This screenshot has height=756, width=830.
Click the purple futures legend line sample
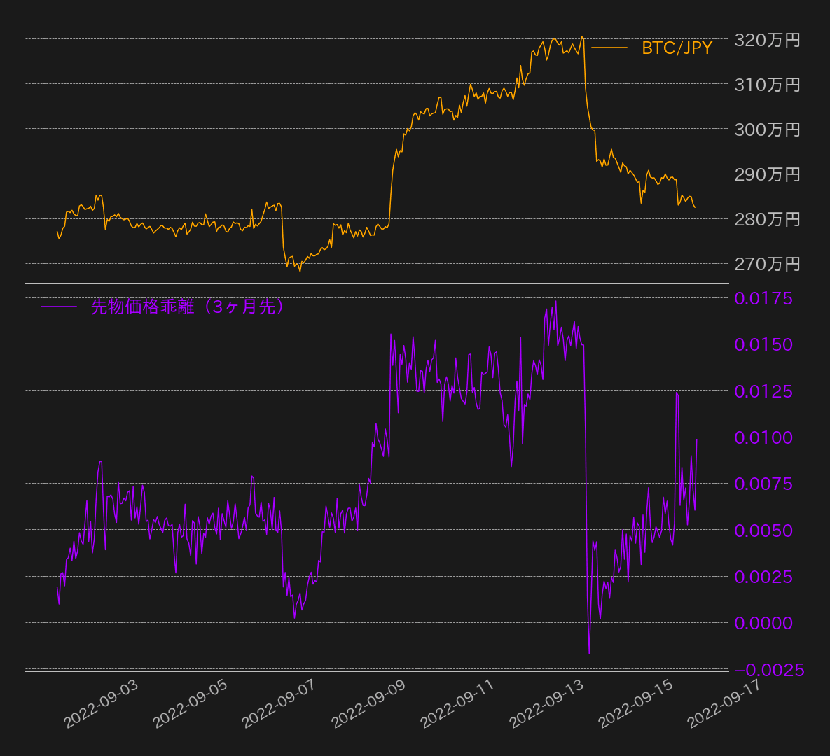coord(59,307)
